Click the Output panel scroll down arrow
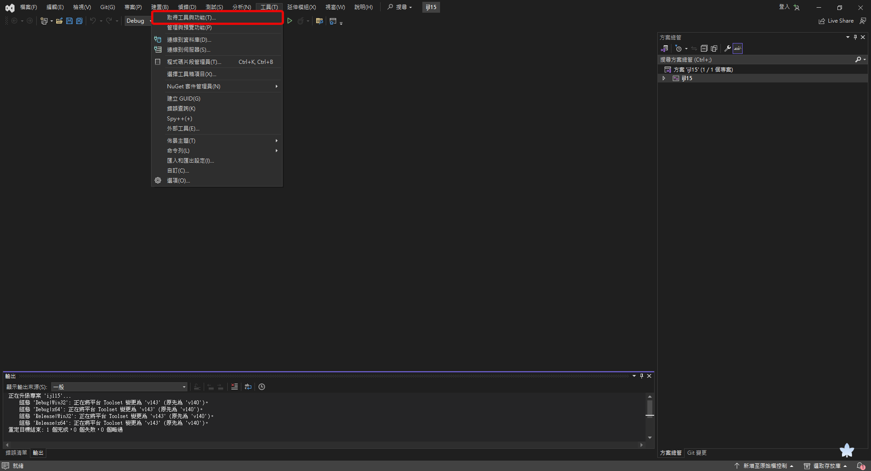Image resolution: width=871 pixels, height=471 pixels. coord(650,437)
